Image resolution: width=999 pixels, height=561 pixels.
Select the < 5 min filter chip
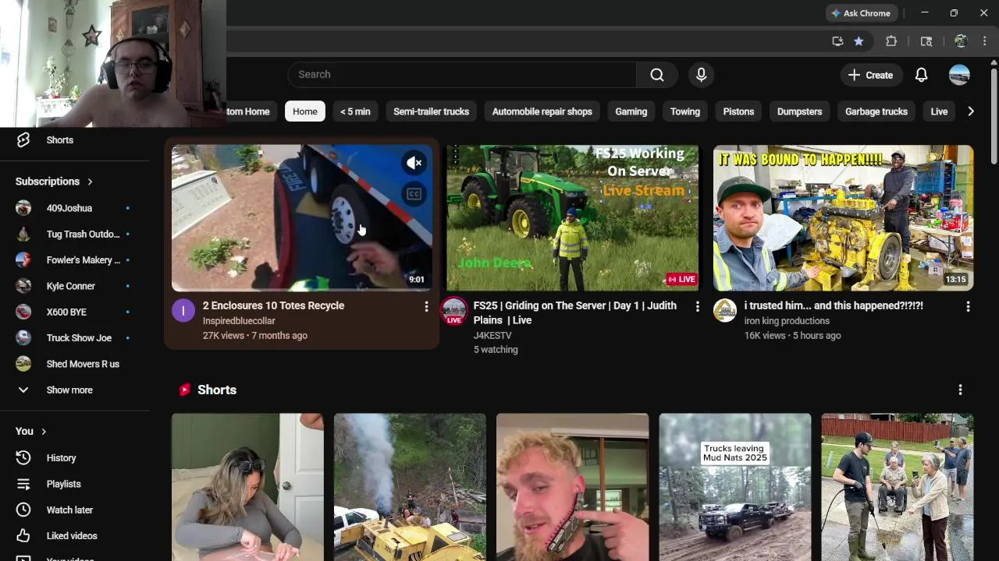point(355,111)
